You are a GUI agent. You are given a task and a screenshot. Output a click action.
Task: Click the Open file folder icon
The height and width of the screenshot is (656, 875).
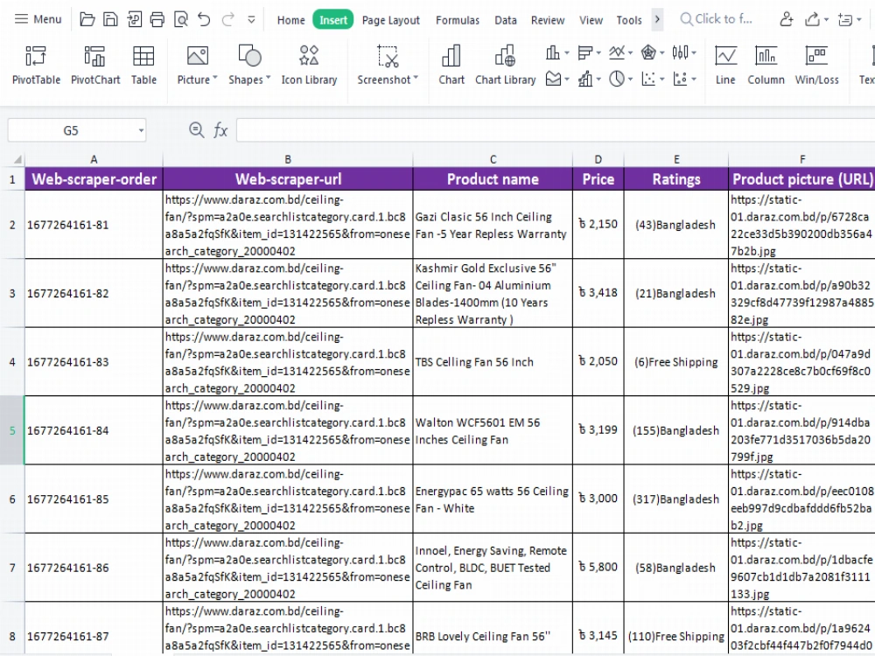(87, 20)
